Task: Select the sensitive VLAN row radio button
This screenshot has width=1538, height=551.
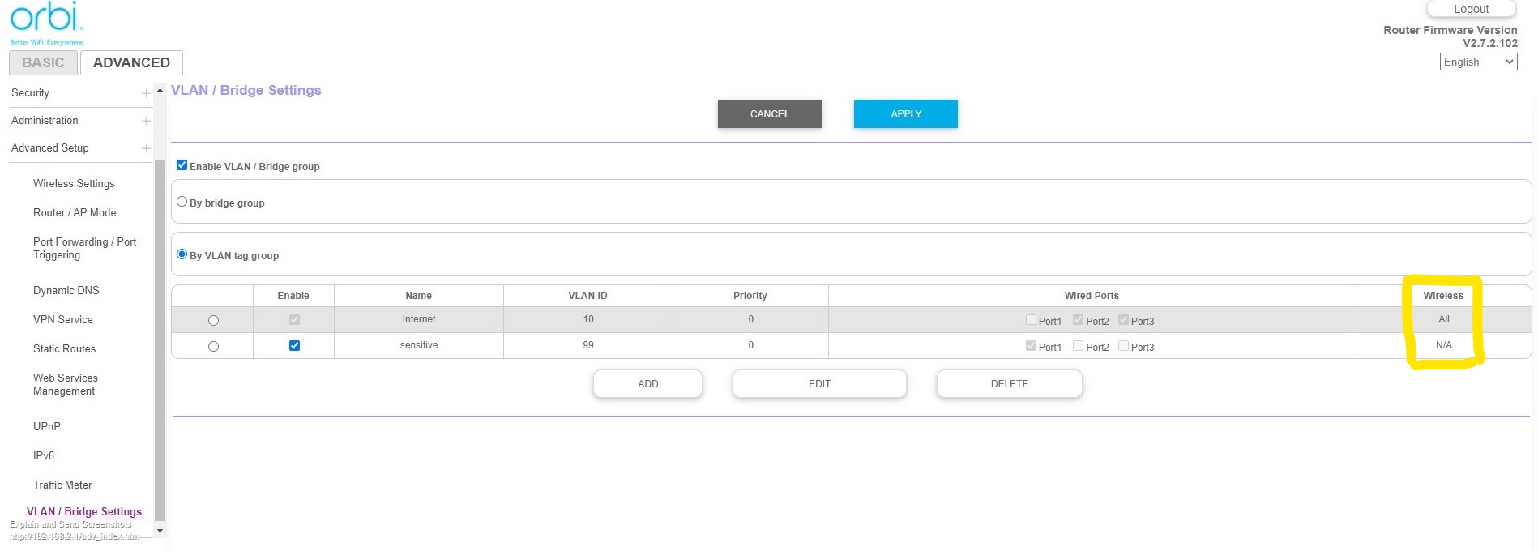Action: 213,347
